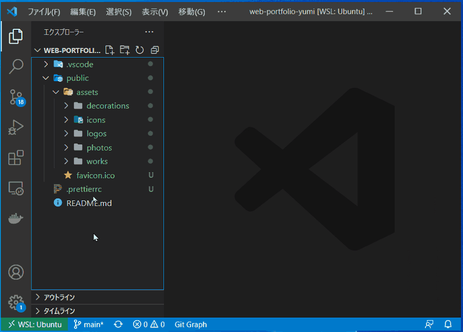Open the notifications bell
This screenshot has height=332, width=463.
coord(448,324)
